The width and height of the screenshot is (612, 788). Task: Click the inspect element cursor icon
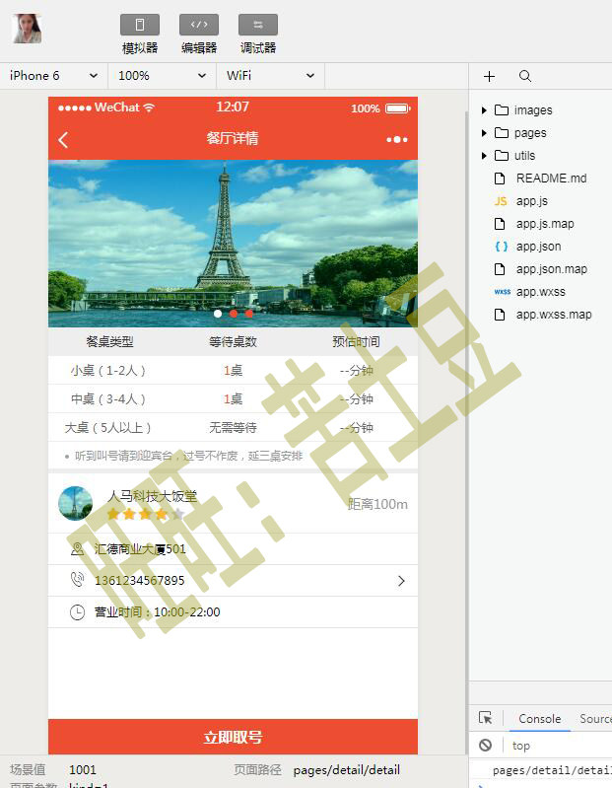486,718
